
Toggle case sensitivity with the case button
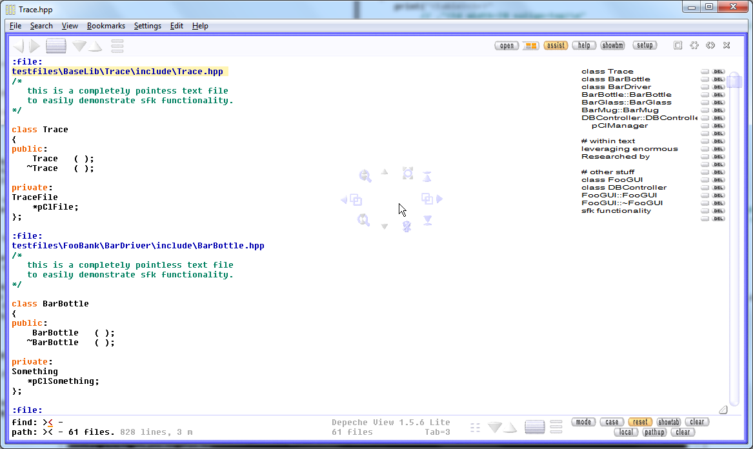611,422
